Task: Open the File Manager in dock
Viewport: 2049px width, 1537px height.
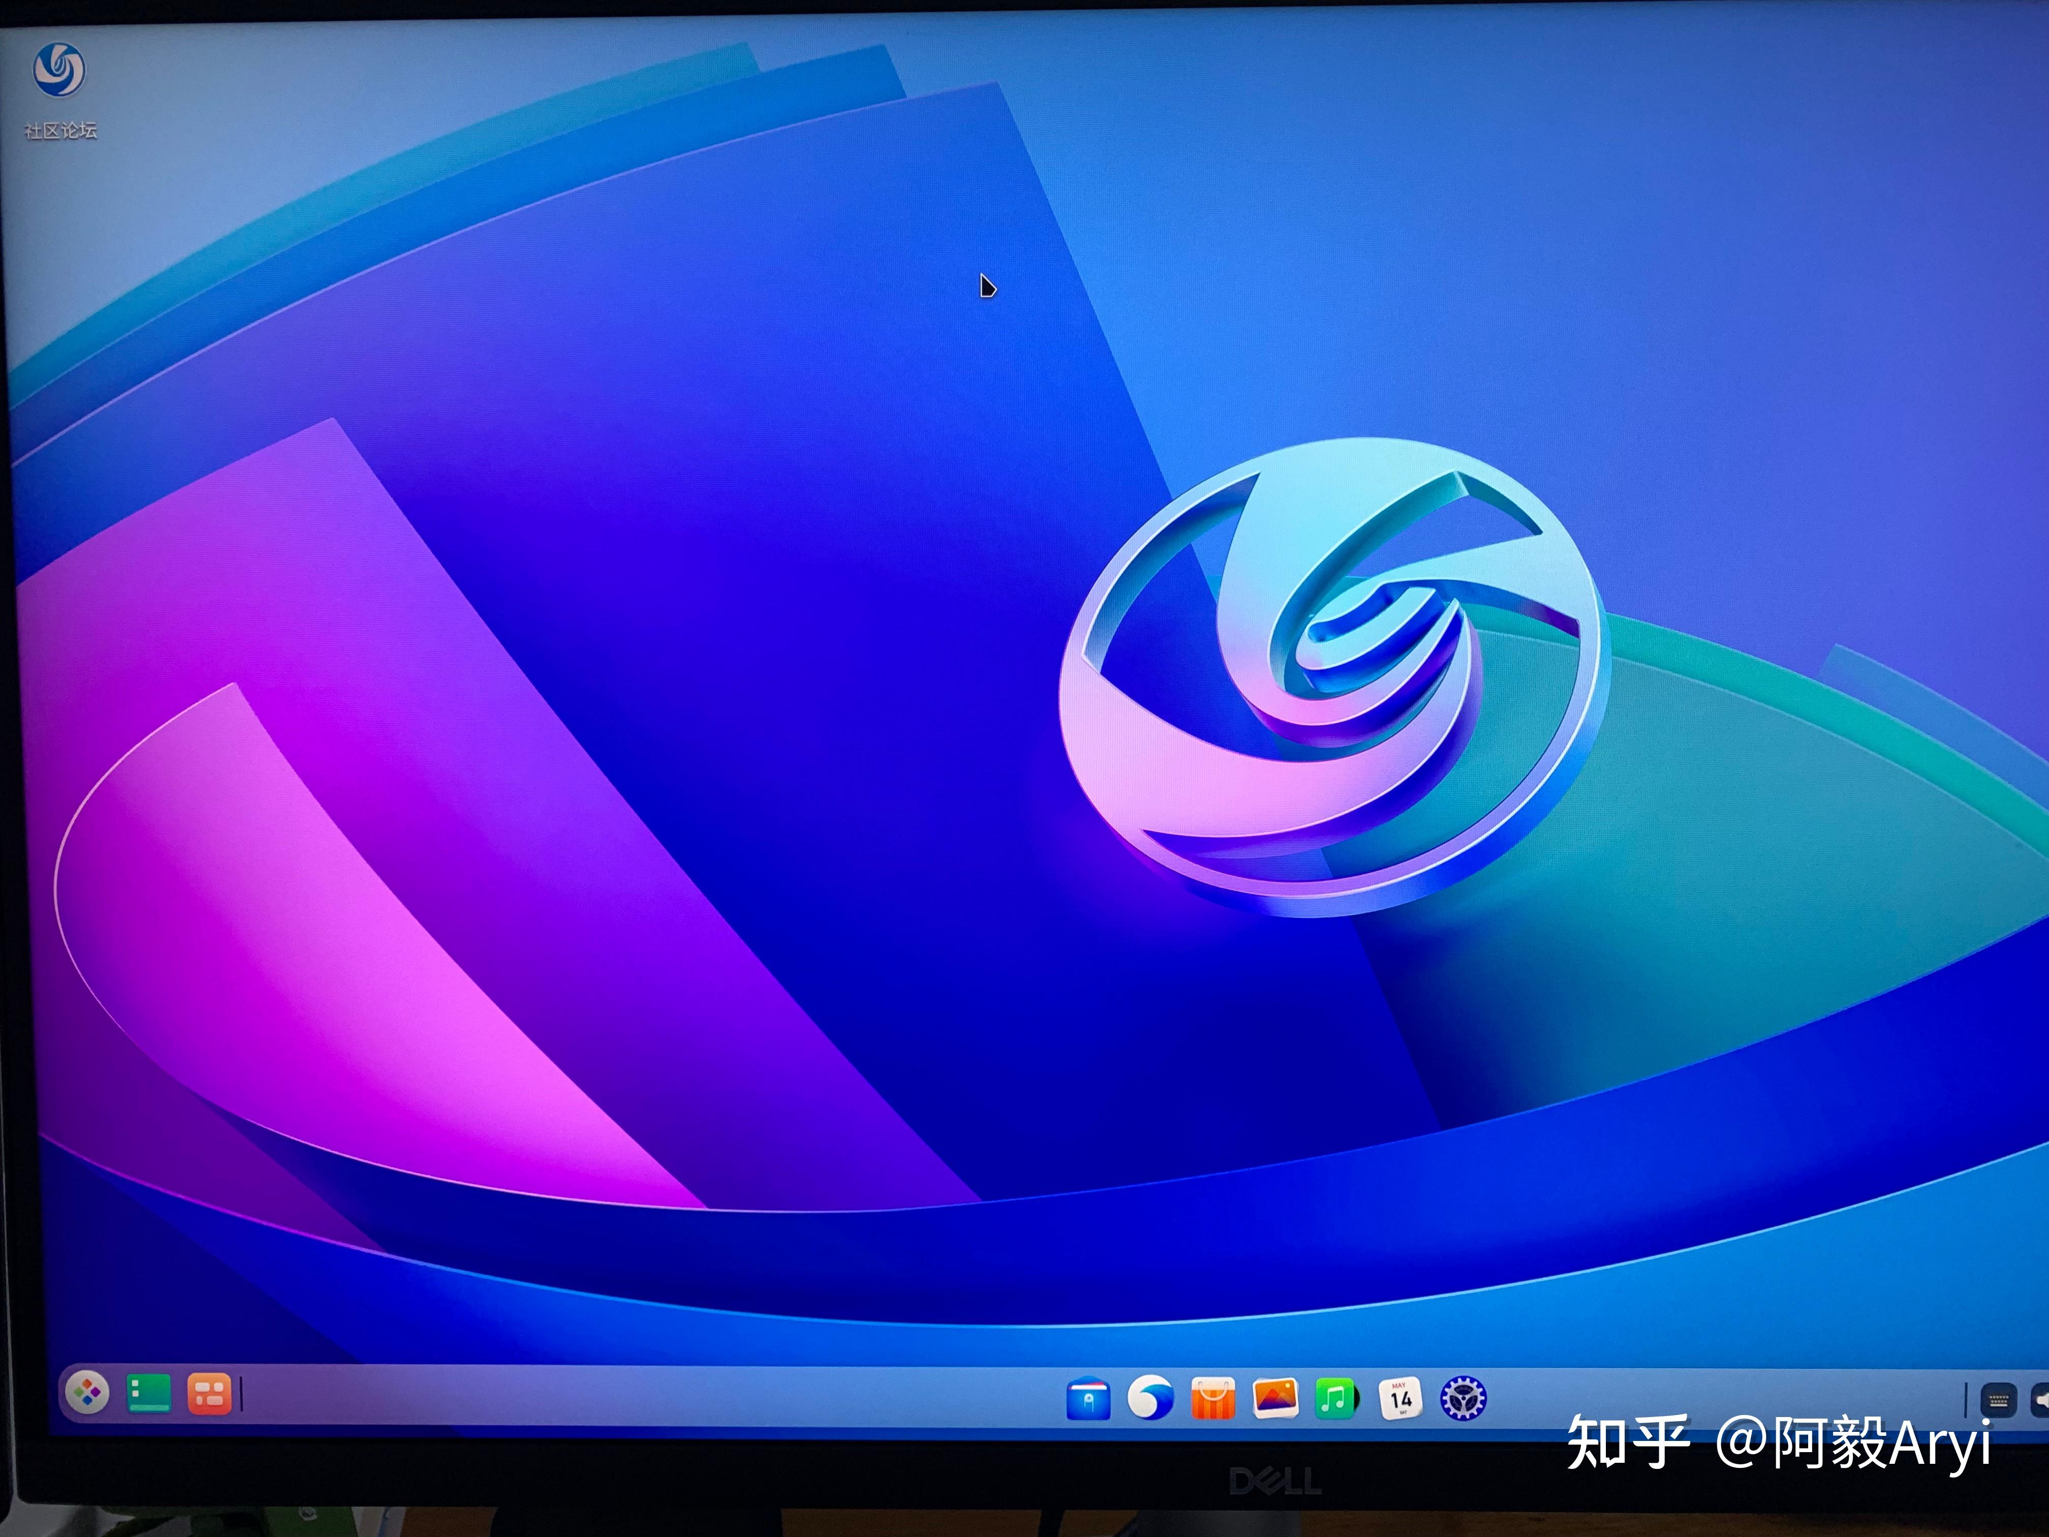Action: [1089, 1399]
